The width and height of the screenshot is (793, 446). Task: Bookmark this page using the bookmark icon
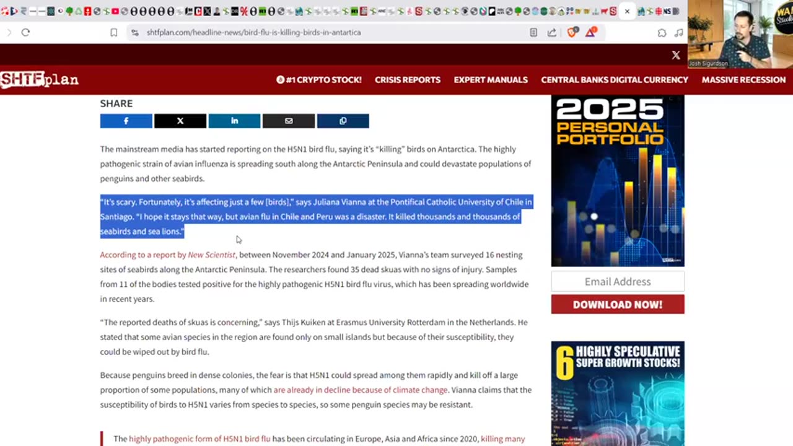114,32
